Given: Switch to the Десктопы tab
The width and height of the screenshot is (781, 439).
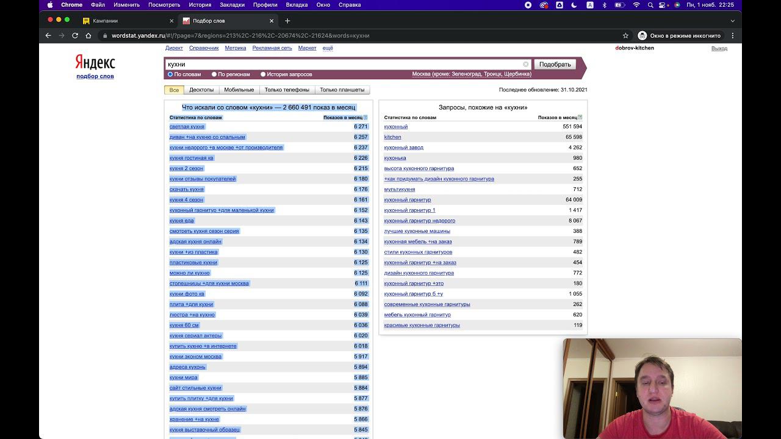Looking at the screenshot, I should pyautogui.click(x=201, y=90).
